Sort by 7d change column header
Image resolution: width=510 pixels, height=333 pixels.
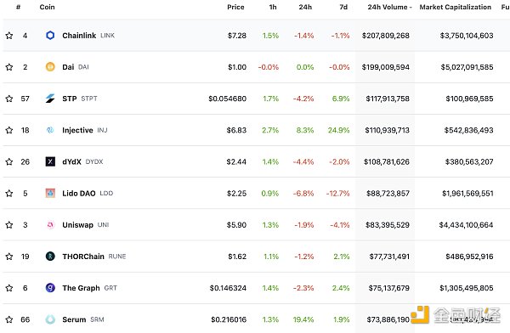pyautogui.click(x=343, y=7)
